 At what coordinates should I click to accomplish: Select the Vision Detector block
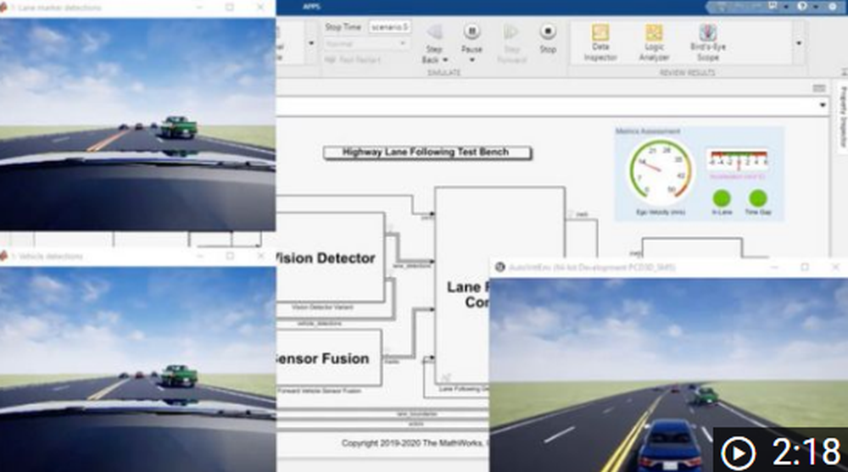point(331,258)
